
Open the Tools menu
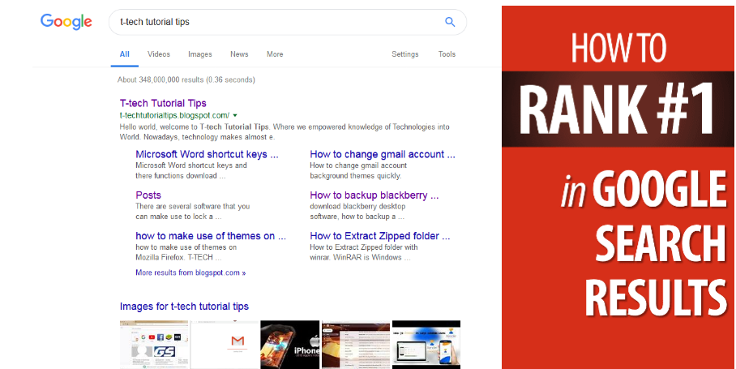point(447,54)
